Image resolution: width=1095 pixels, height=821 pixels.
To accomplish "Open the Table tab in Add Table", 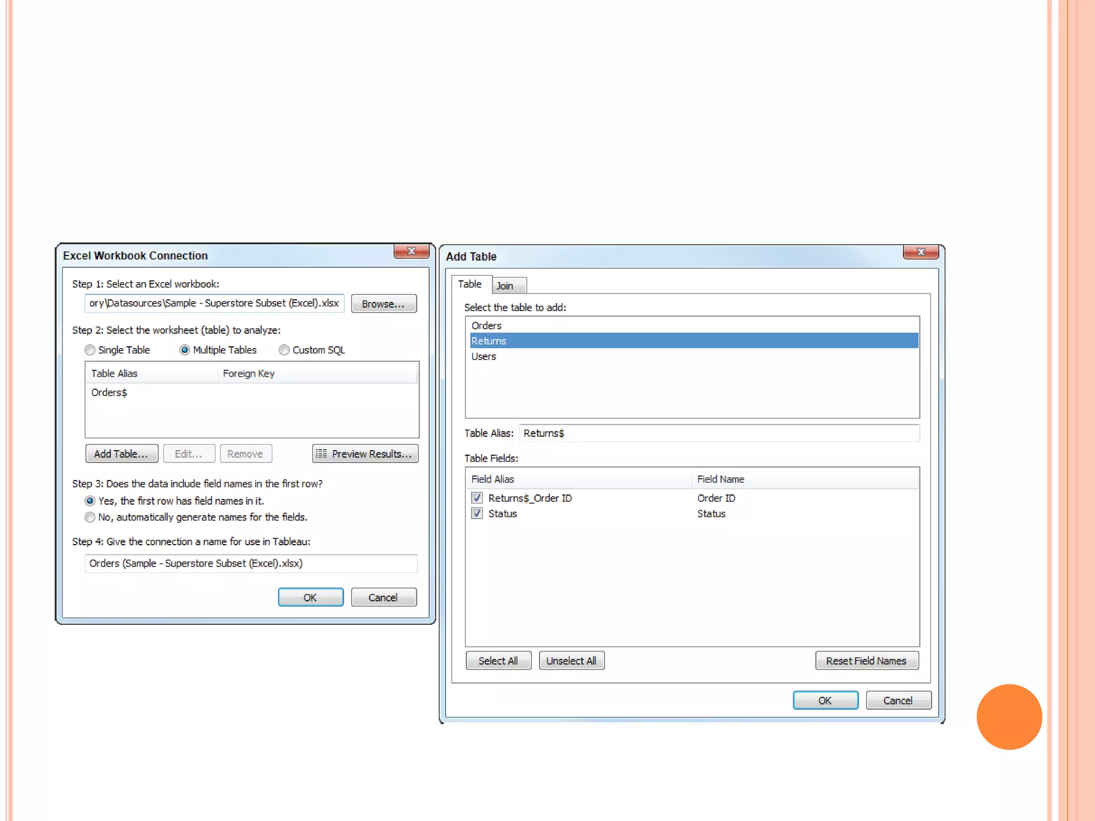I will click(x=470, y=284).
